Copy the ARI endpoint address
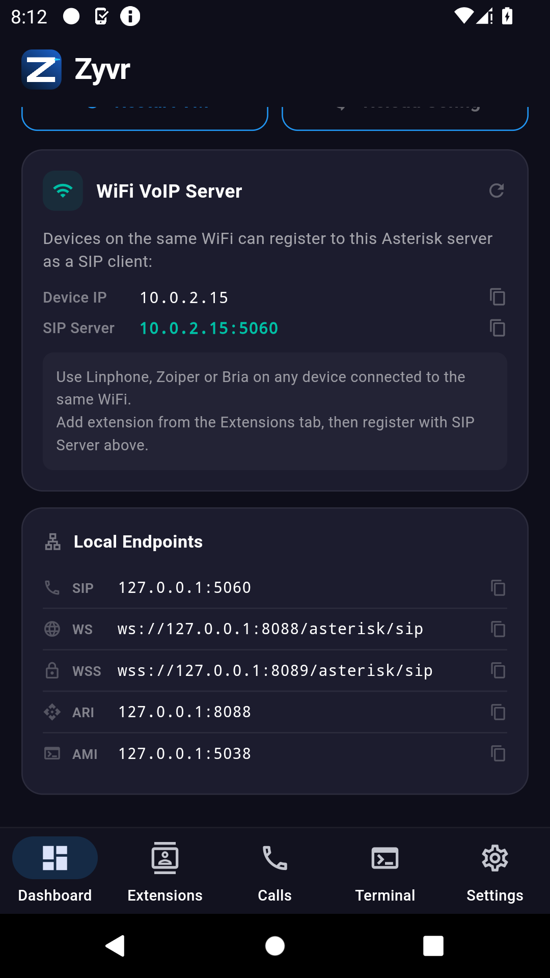Image resolution: width=550 pixels, height=978 pixels. [499, 712]
